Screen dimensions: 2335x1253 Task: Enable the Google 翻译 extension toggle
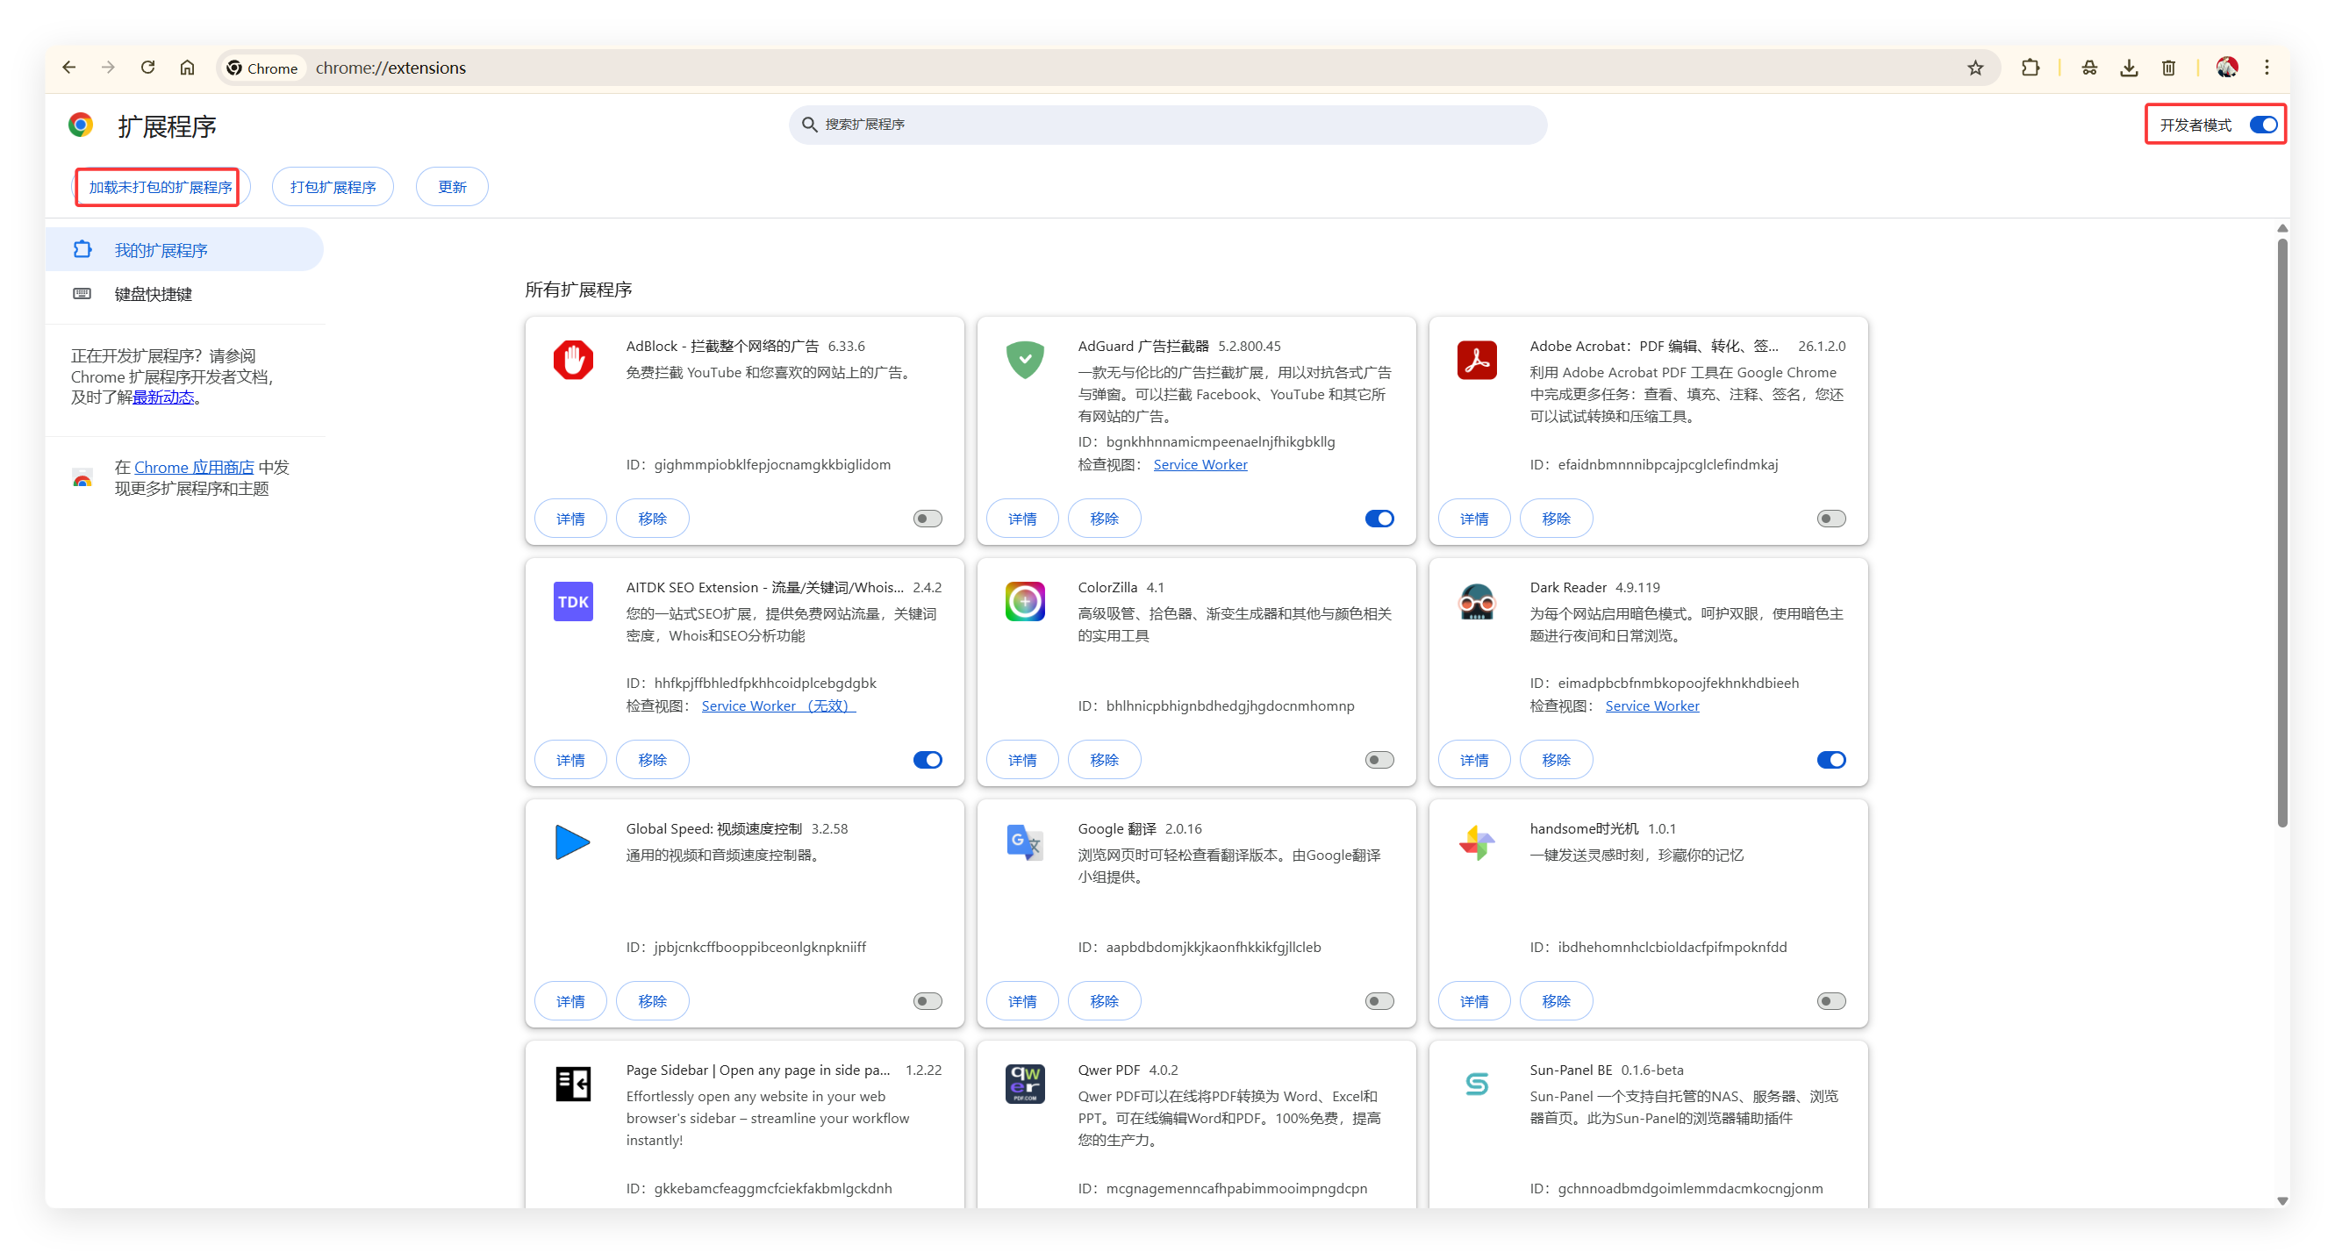(1379, 1001)
